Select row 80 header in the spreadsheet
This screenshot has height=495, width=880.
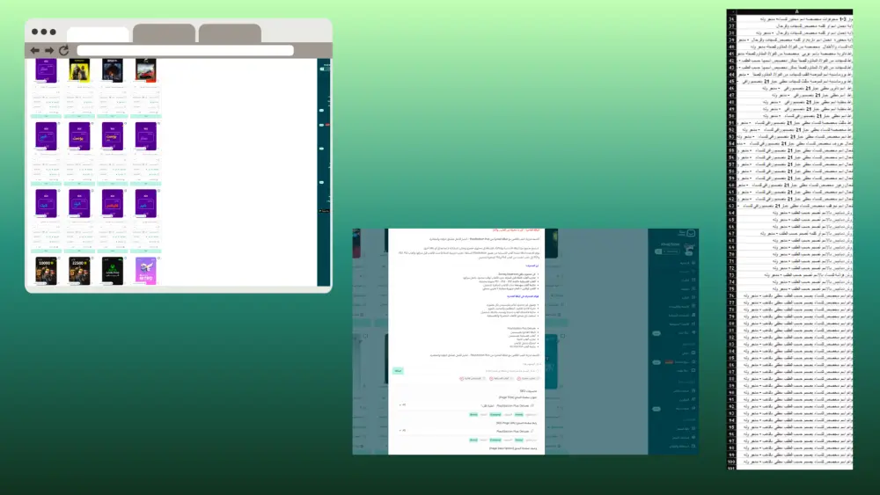click(731, 324)
